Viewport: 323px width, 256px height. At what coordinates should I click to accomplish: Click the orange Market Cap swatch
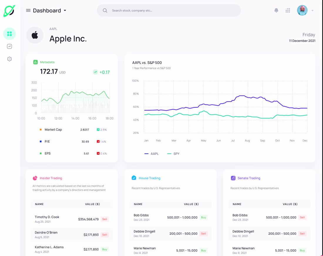click(41, 129)
